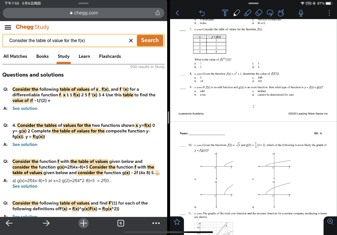This screenshot has height=235, width=337.
Task: Select the hand gesture tool
Action: [281, 13]
